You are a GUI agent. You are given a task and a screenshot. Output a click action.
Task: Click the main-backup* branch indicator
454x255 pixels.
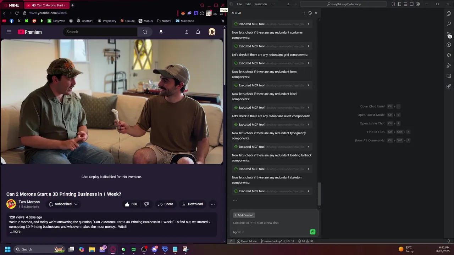pos(271,241)
